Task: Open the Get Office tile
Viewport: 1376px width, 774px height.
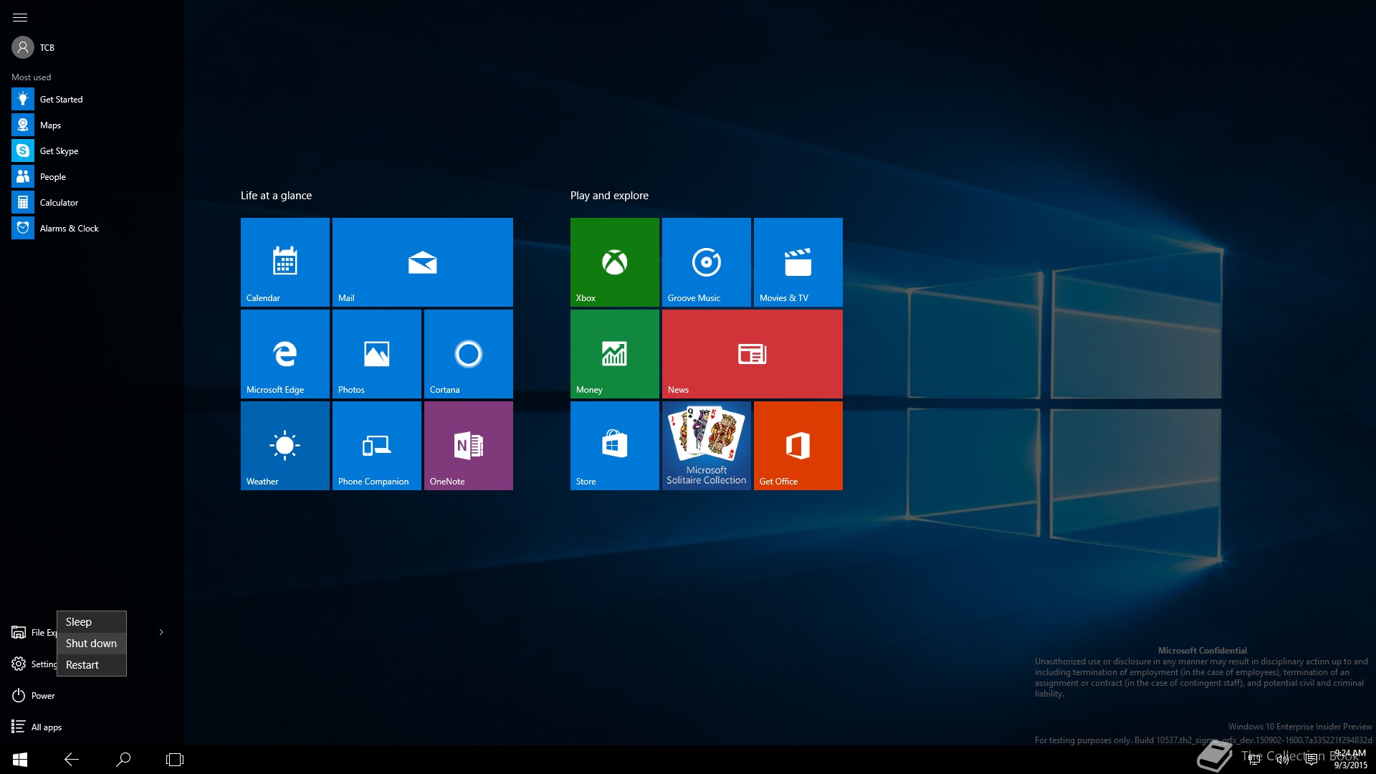Action: [x=798, y=446]
